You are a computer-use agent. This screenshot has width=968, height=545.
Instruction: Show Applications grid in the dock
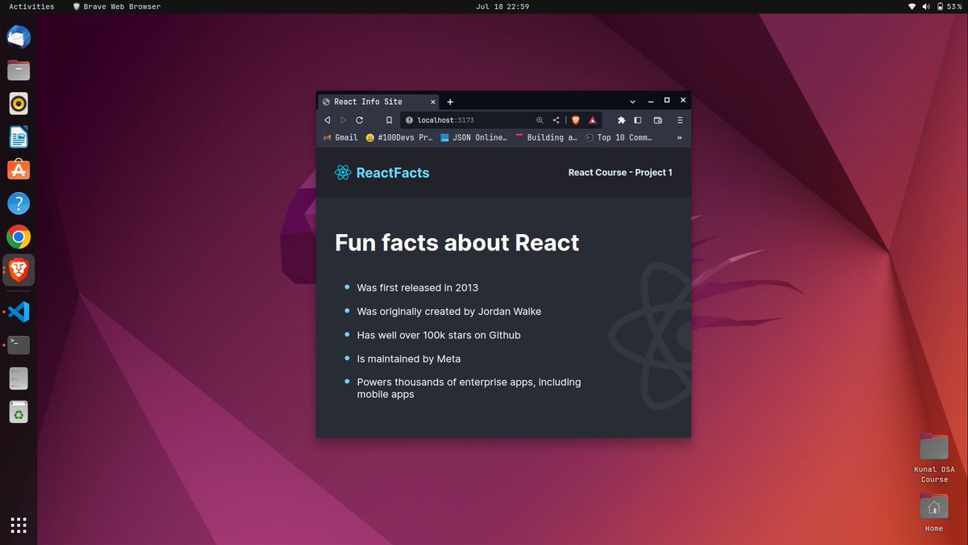[x=19, y=525]
